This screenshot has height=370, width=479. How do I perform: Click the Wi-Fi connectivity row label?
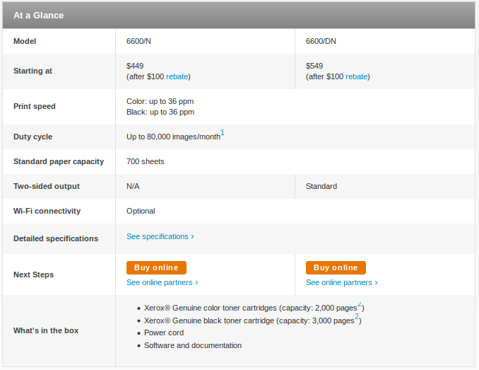click(x=47, y=211)
